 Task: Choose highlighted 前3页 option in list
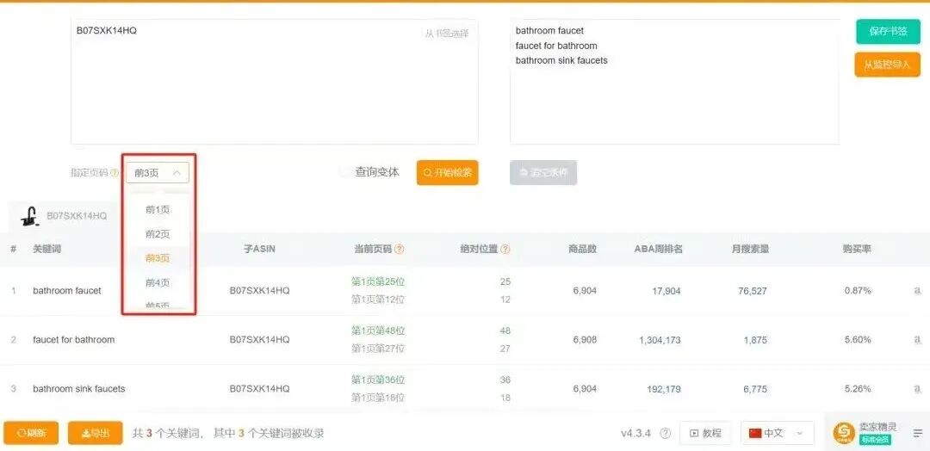[158, 258]
